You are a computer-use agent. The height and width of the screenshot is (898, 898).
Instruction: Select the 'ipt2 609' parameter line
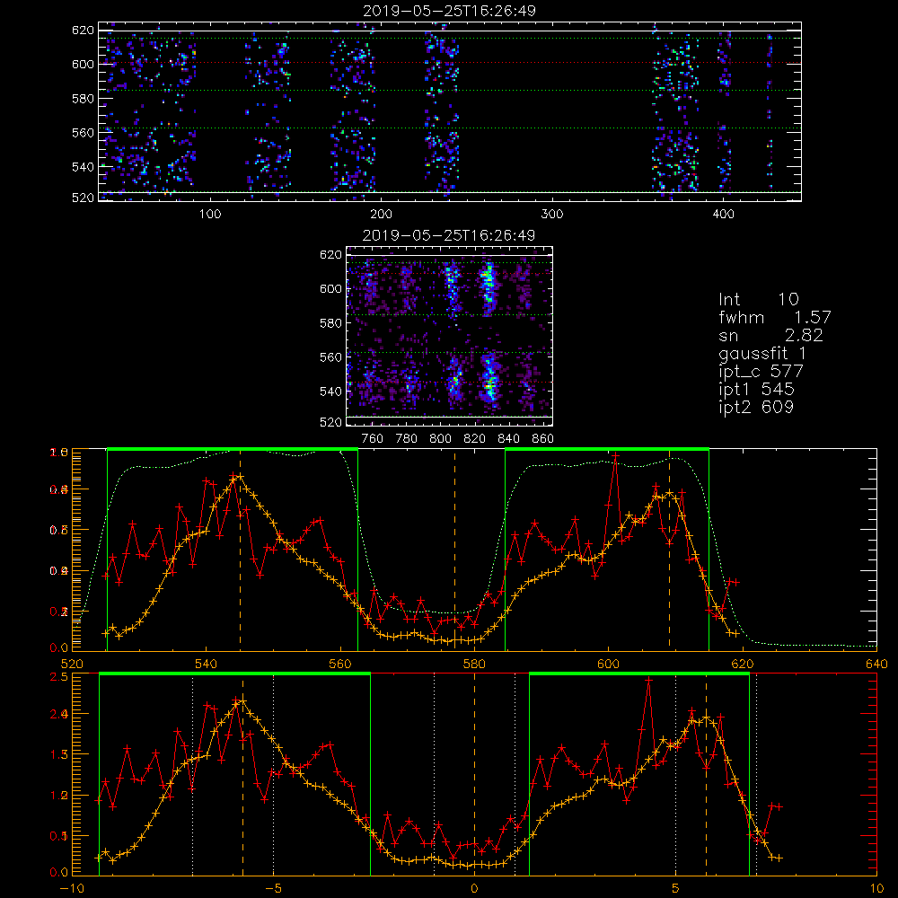756,407
